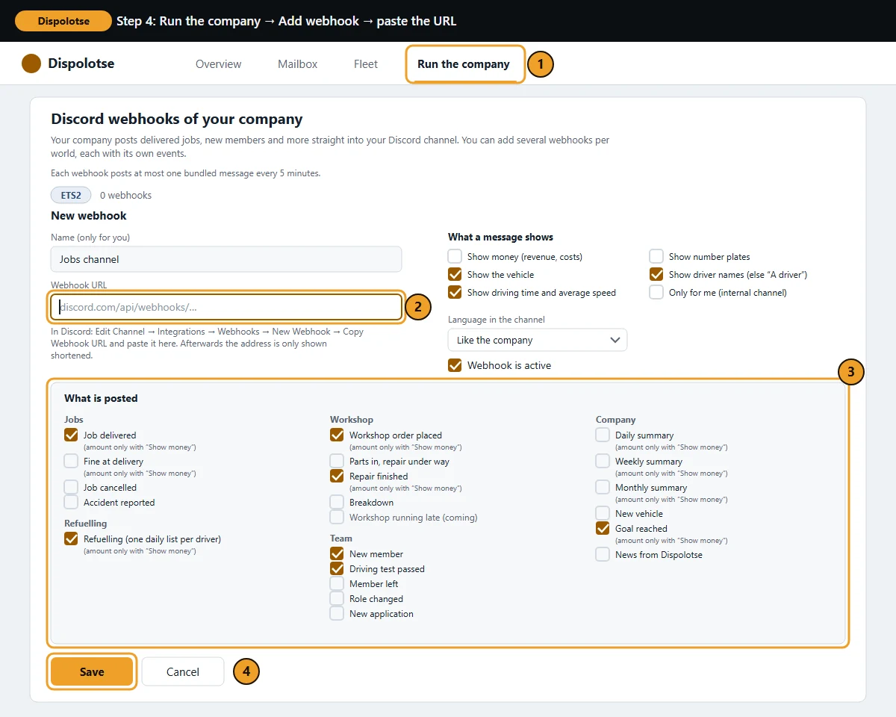Uncheck New member event
The image size is (896, 717).
(x=337, y=553)
